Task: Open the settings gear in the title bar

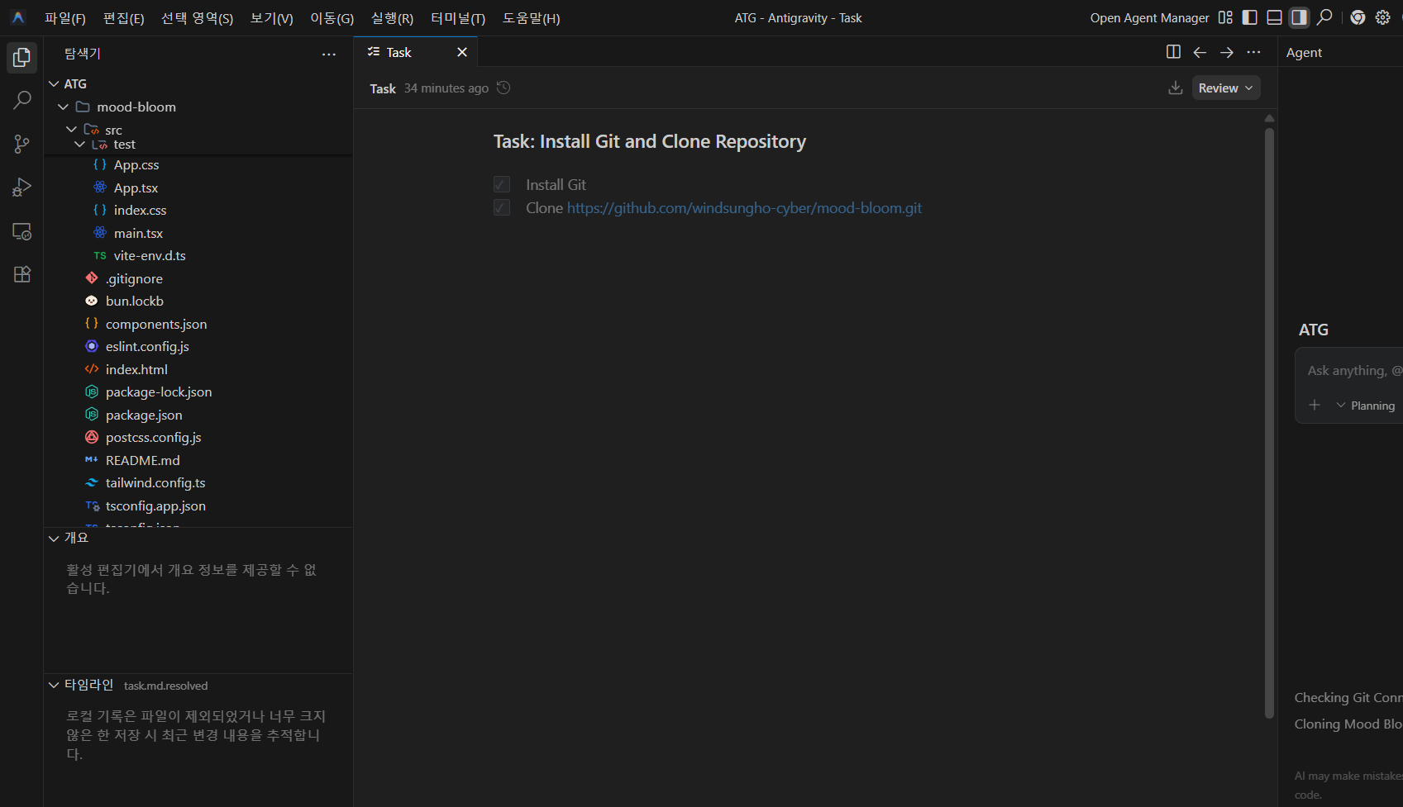Action: tap(1382, 17)
